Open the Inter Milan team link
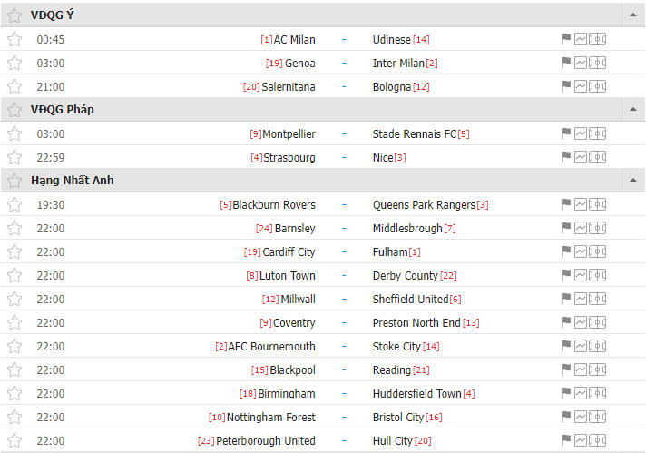This screenshot has width=646, height=453. pyautogui.click(x=398, y=63)
